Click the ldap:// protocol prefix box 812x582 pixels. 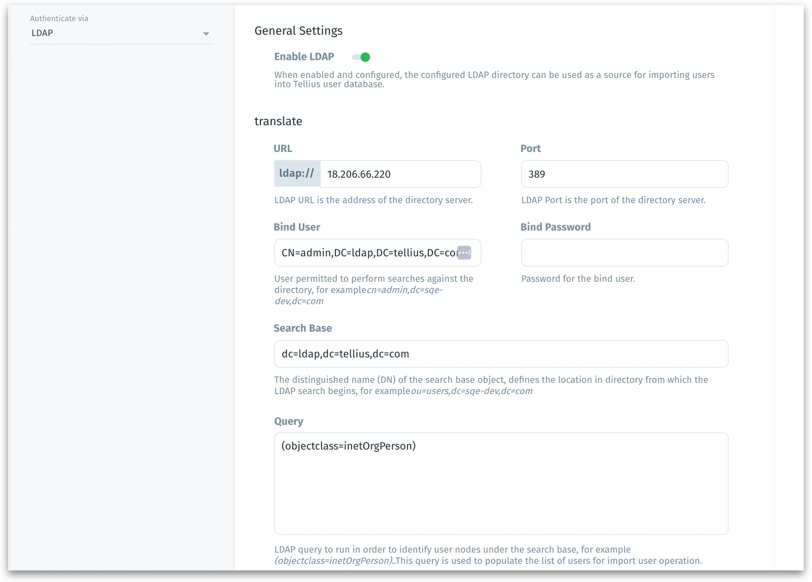[x=297, y=174]
